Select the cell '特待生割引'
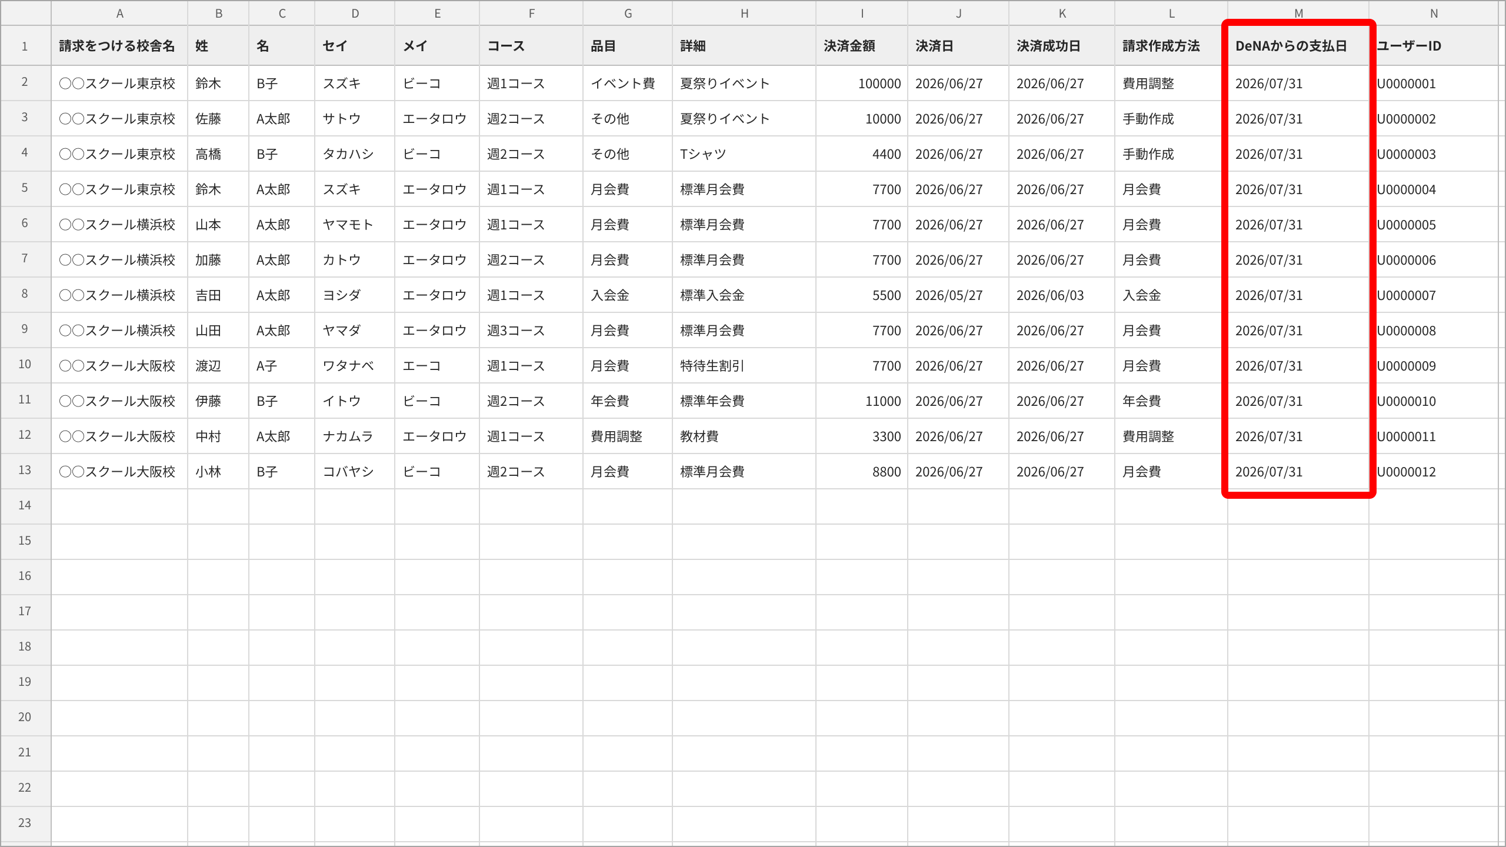Viewport: 1506px width, 847px height. [x=744, y=366]
